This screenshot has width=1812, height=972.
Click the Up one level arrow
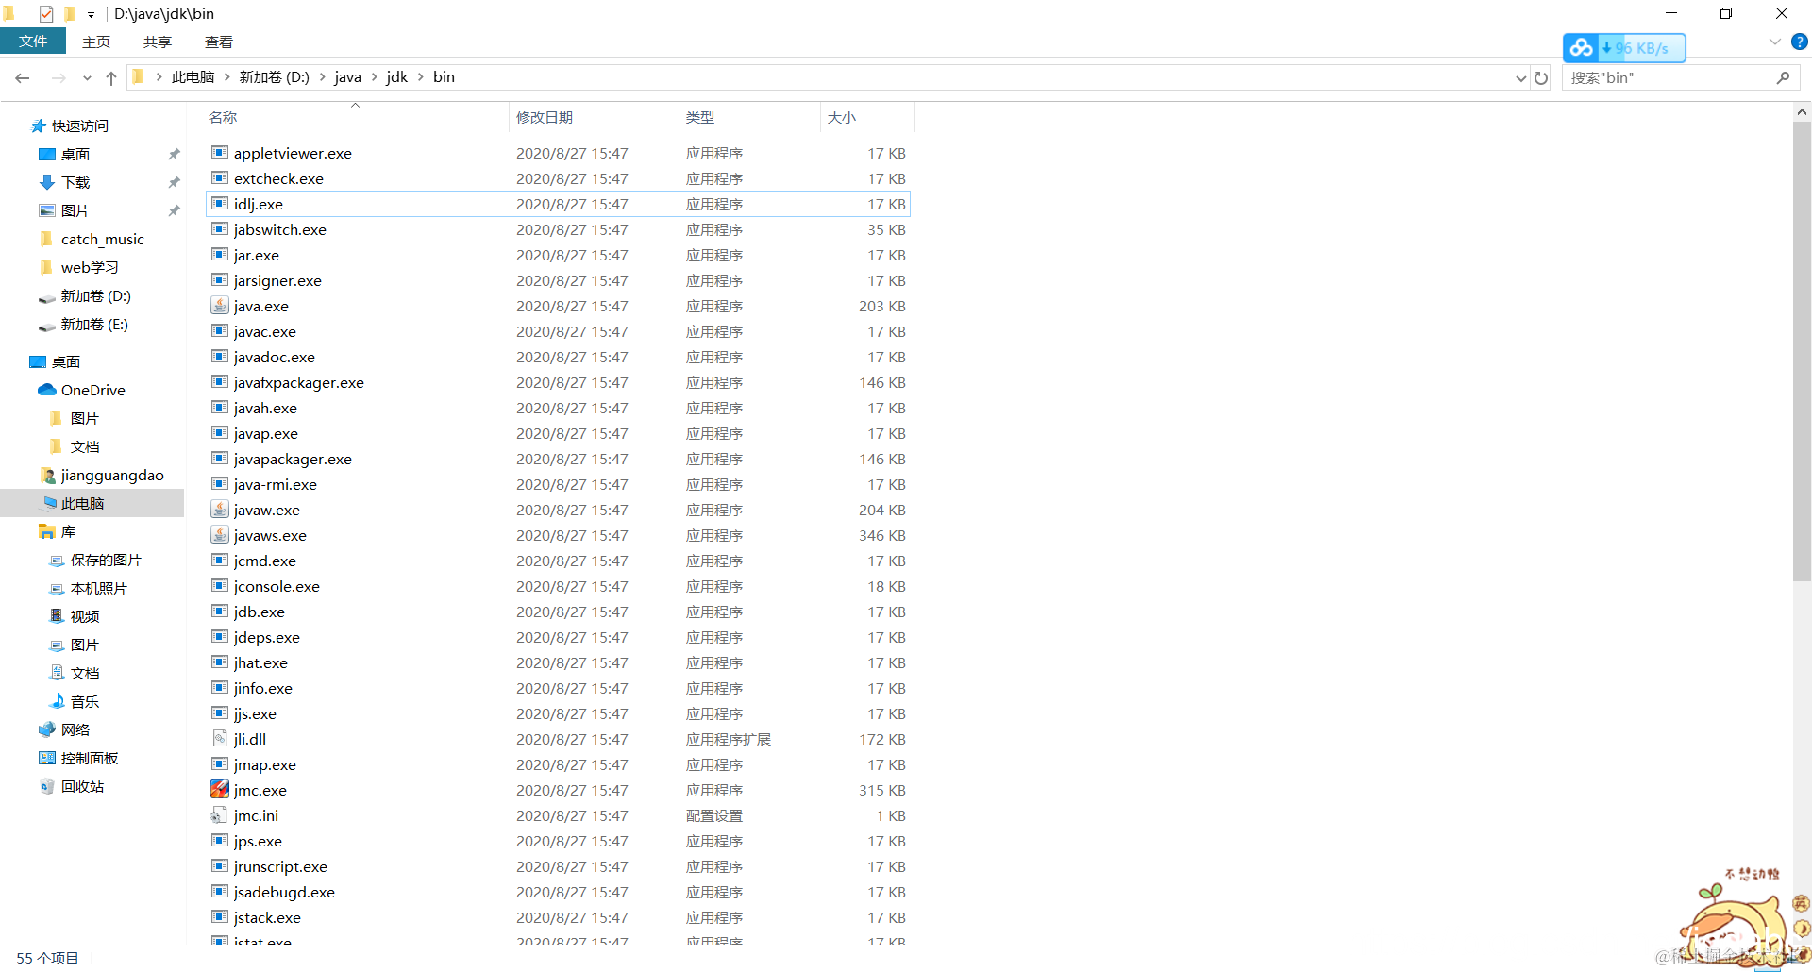[x=111, y=78]
